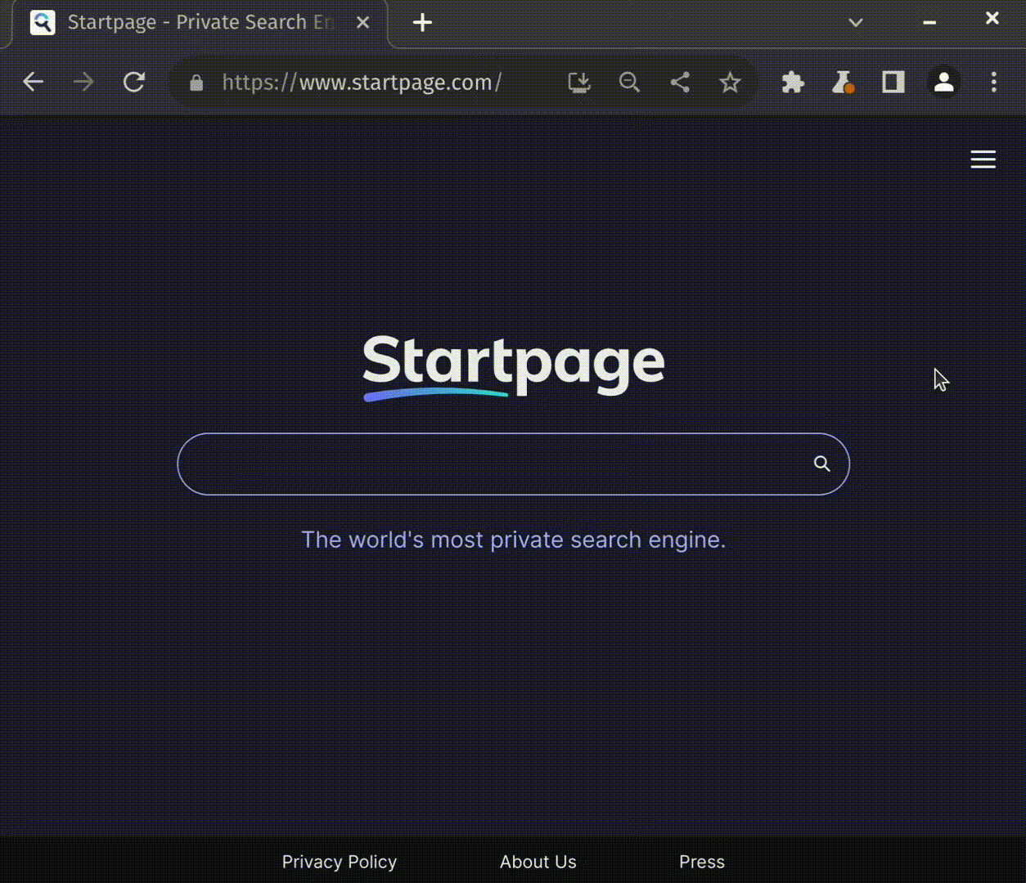
Task: Click the search magnifier button in search box
Action: [821, 464]
